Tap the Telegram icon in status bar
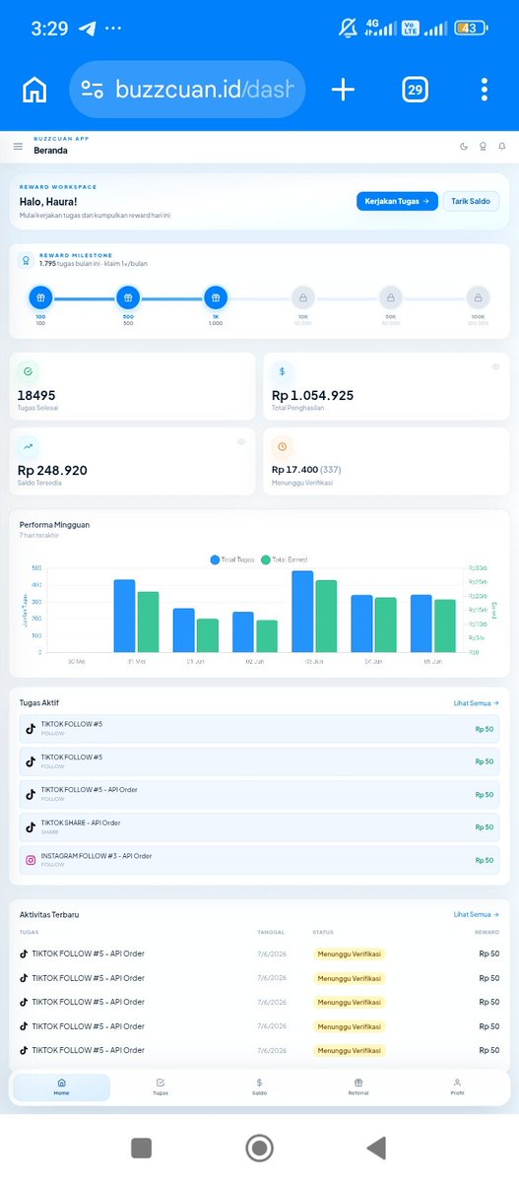The width and height of the screenshot is (519, 1182). point(89,28)
